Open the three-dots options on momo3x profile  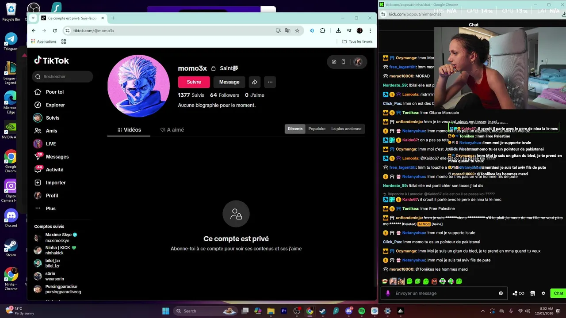tap(270, 82)
